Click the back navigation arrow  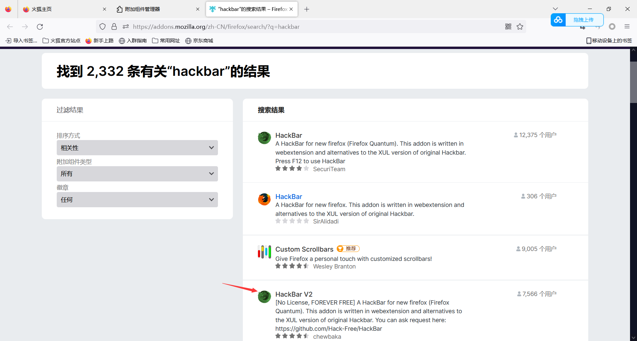pyautogui.click(x=10, y=27)
